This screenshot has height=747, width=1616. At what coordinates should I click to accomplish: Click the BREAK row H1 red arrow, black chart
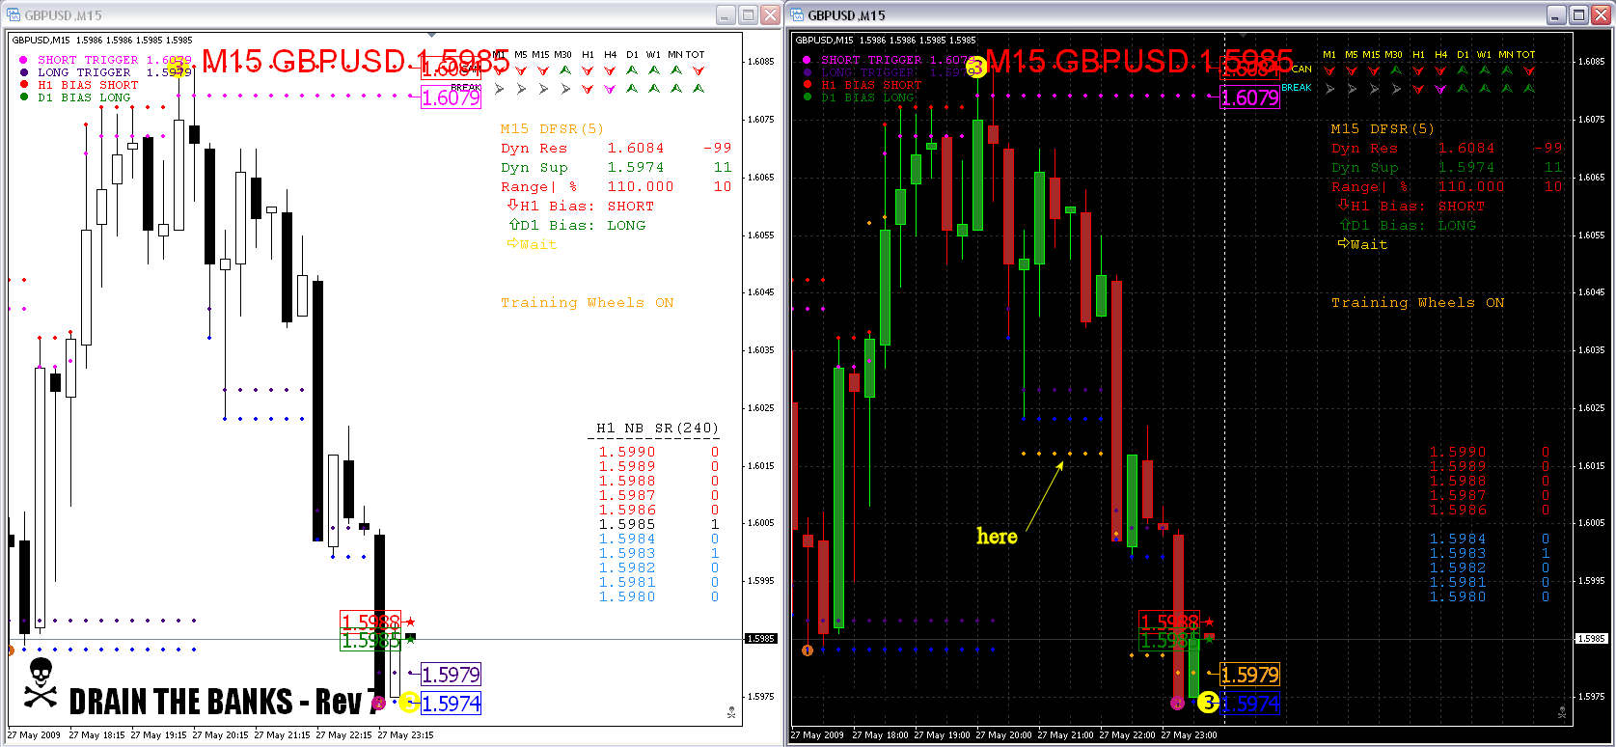1418,89
